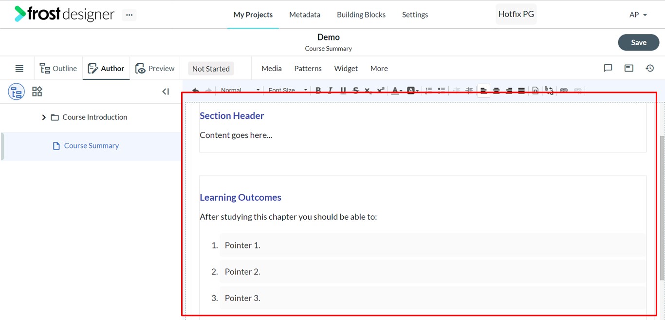Click the Save button
665x320 pixels.
[x=638, y=42]
